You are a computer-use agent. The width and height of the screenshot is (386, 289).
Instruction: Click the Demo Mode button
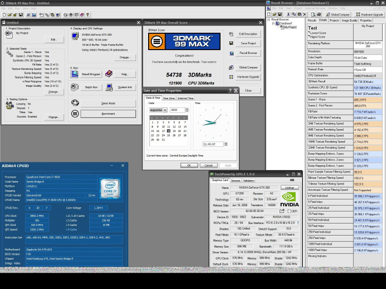(108, 103)
